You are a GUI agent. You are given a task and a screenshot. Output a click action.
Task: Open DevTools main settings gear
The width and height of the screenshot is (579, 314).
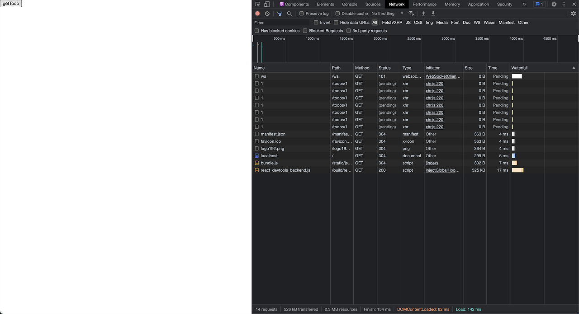(x=554, y=4)
